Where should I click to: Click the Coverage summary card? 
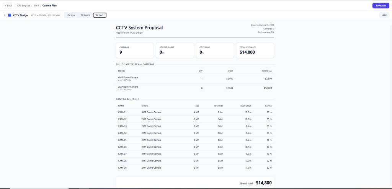coord(215,50)
